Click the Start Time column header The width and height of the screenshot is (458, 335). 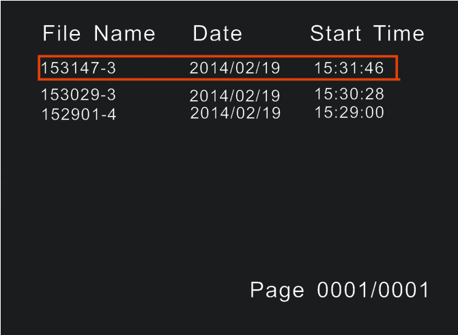367,33
